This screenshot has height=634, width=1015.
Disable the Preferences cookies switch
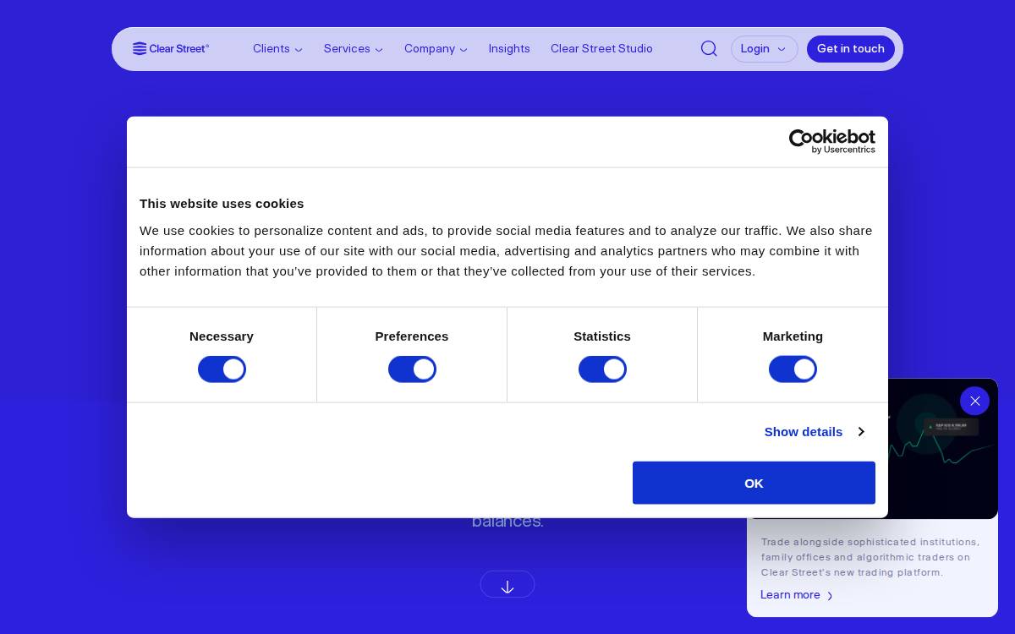(412, 369)
